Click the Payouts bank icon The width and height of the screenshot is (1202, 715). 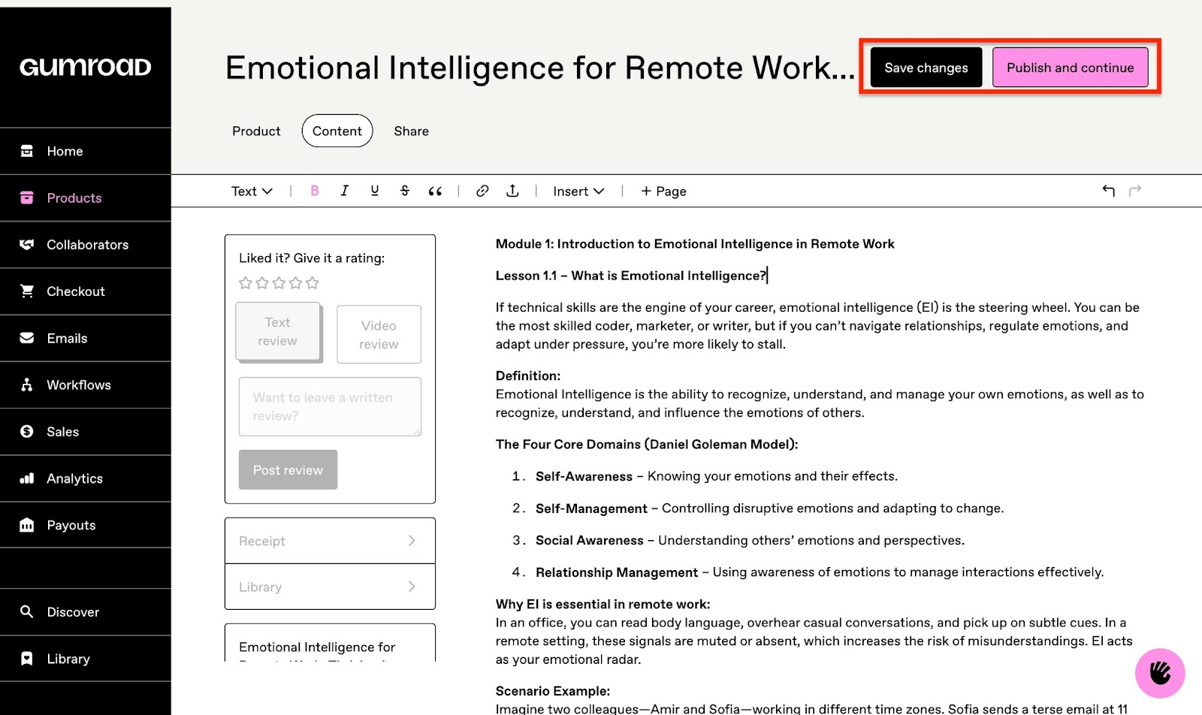(x=27, y=525)
